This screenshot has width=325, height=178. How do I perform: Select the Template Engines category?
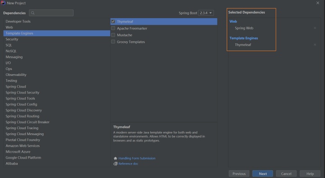click(x=57, y=33)
